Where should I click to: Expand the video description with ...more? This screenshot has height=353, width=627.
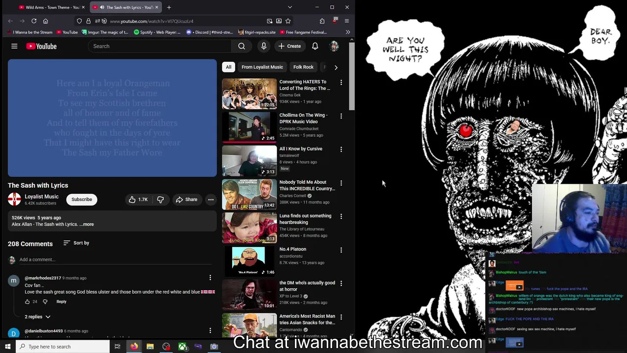tap(87, 224)
